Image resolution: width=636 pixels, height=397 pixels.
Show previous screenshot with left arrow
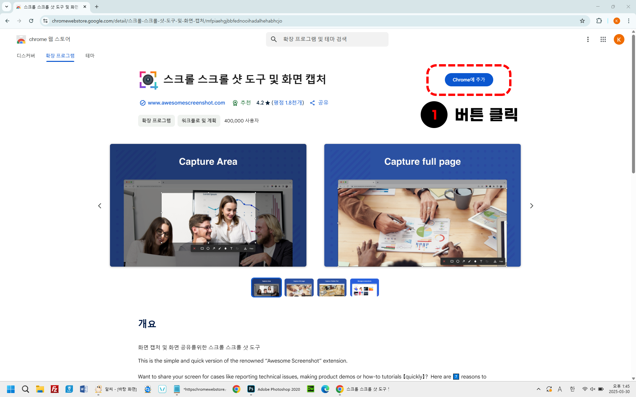point(100,206)
